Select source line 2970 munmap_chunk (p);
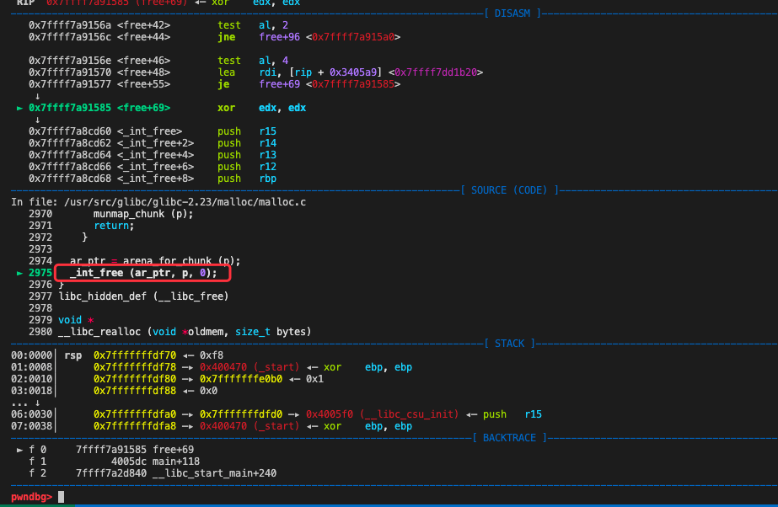Viewport: 778px width, 507px height. point(110,214)
